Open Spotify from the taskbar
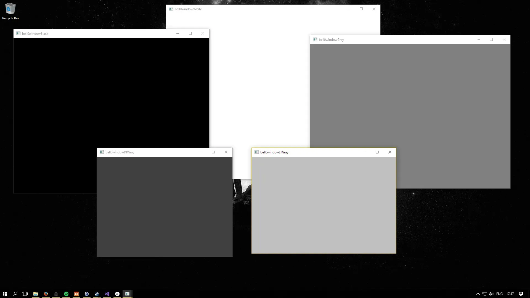The image size is (530, 298). tap(66, 294)
